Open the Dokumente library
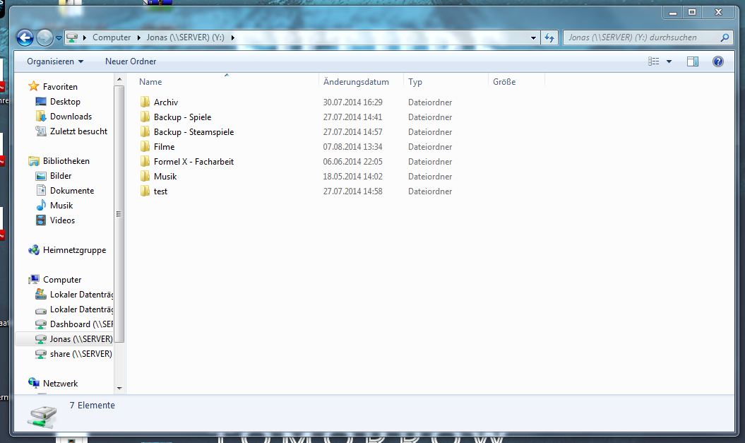The width and height of the screenshot is (745, 443). (72, 191)
